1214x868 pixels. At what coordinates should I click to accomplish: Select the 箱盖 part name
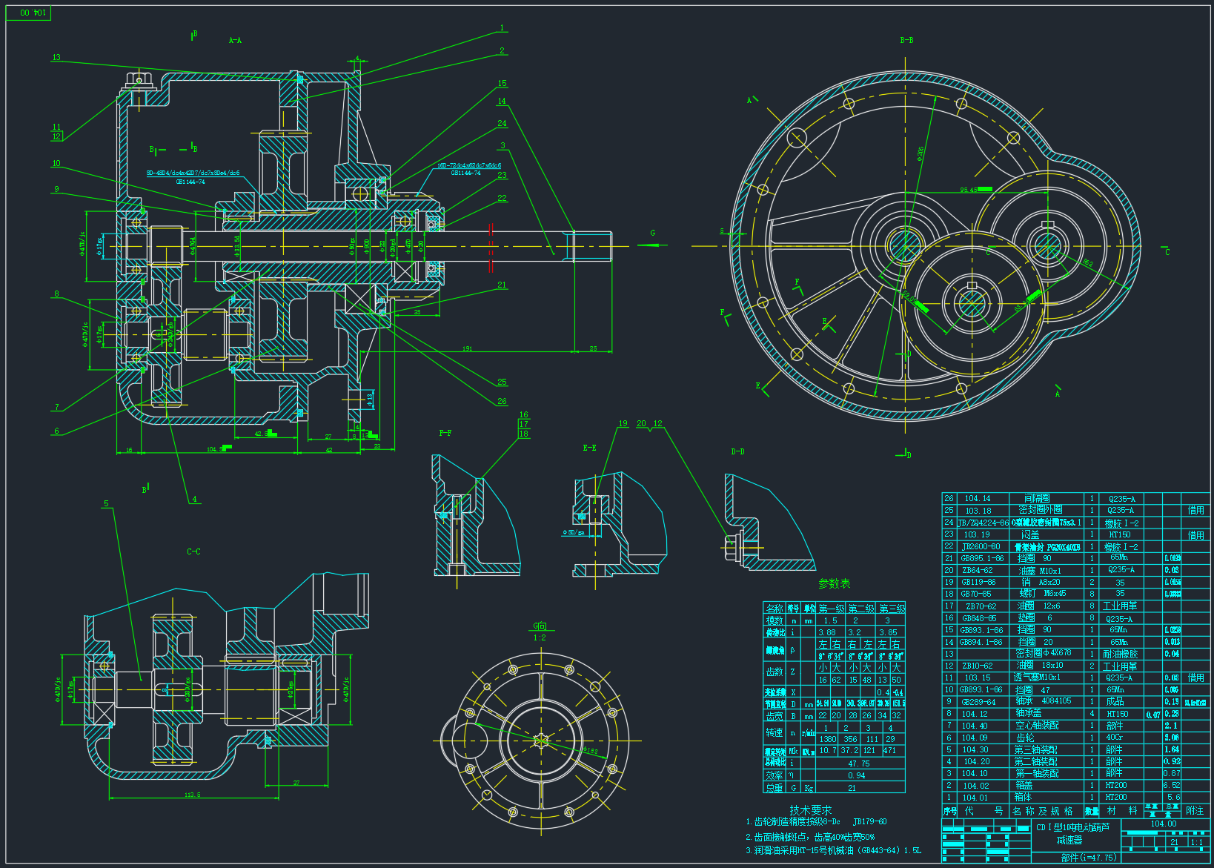click(x=1024, y=785)
